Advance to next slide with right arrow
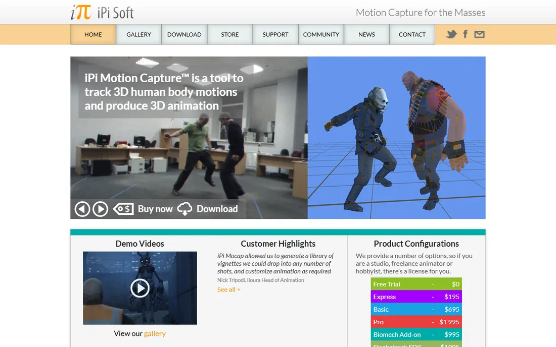This screenshot has height=347, width=556. [101, 209]
